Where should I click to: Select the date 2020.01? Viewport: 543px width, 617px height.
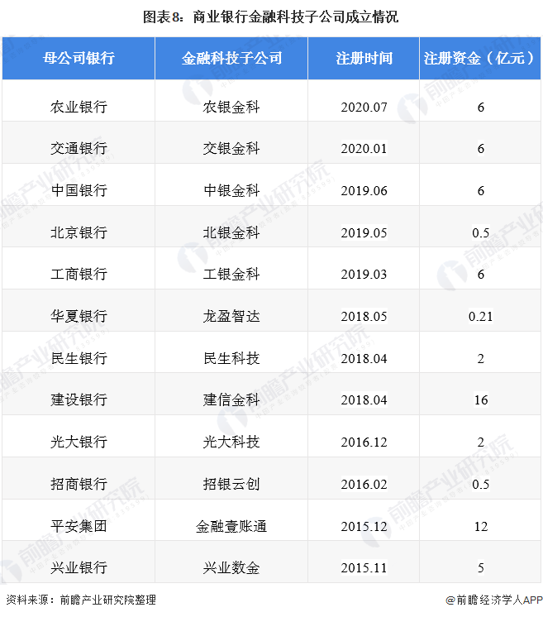pyautogui.click(x=364, y=148)
